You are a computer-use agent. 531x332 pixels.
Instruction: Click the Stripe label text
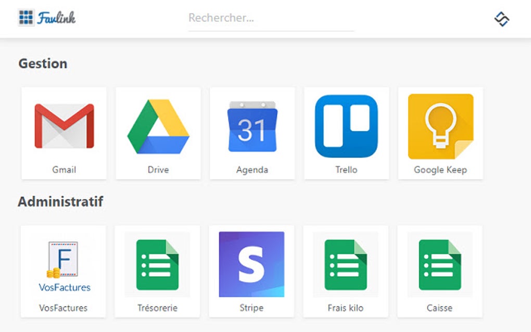[251, 308]
